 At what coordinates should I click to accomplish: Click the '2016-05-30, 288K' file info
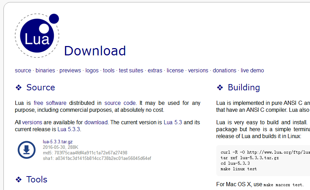tap(61, 147)
